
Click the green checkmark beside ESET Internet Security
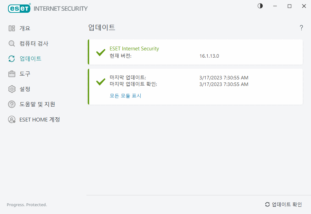click(x=101, y=52)
